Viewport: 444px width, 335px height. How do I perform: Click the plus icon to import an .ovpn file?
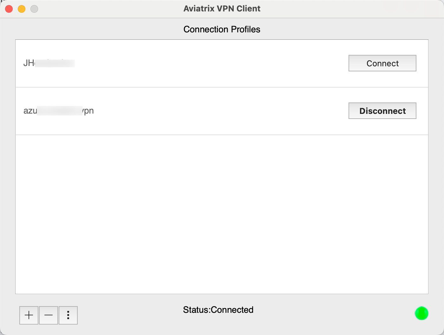pyautogui.click(x=29, y=315)
